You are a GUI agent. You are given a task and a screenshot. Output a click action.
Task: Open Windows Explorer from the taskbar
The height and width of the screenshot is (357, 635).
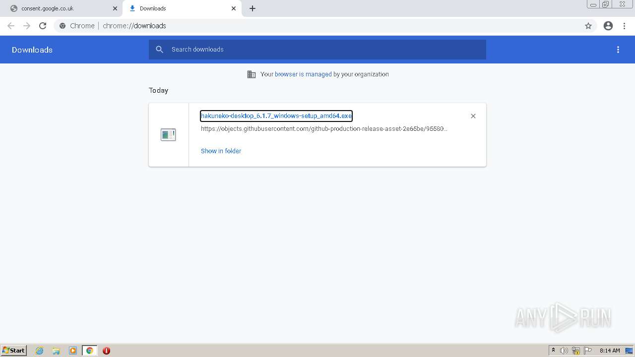[56, 351]
